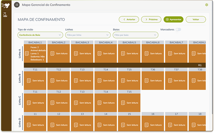Screen dimensions: 214x133
Task: Click the Linha C row label
Action: [x=20, y=100]
